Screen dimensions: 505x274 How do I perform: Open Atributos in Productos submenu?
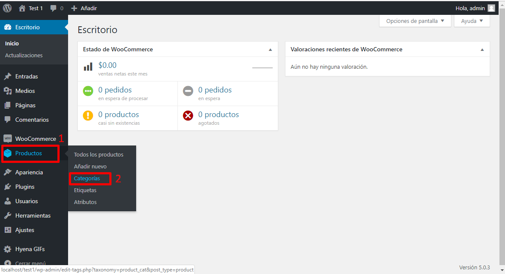86,202
